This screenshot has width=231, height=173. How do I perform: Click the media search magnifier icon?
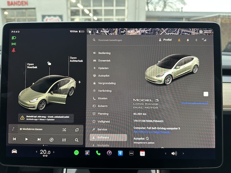77,140
